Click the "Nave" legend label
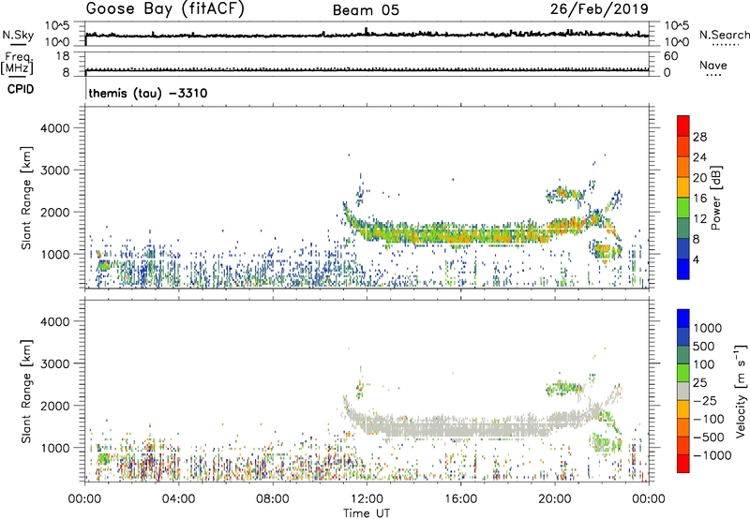The width and height of the screenshot is (750, 519). coord(713,65)
